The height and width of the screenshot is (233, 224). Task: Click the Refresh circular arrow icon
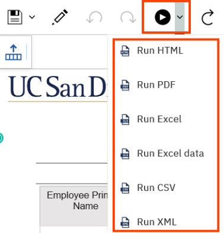[207, 17]
